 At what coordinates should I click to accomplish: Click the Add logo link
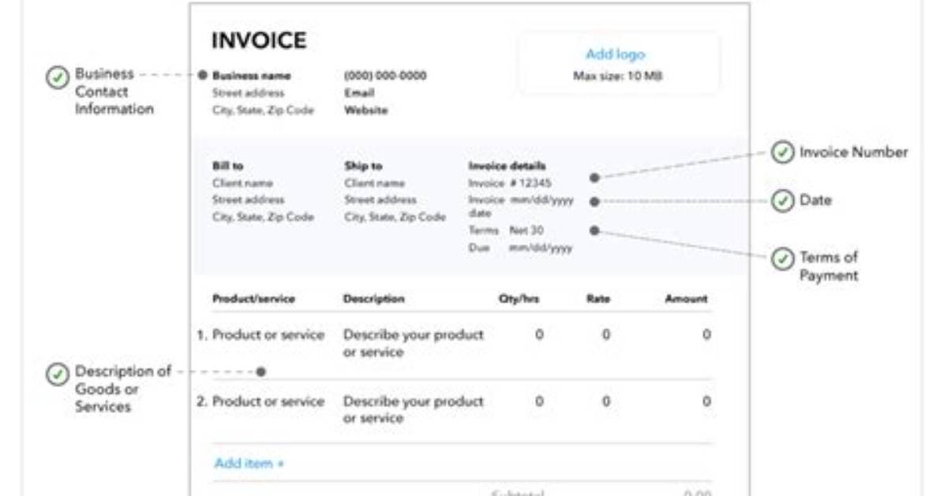pos(616,54)
